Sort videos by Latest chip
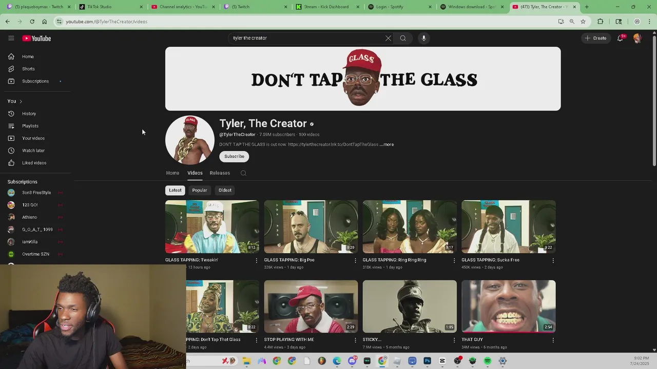This screenshot has width=657, height=369. [175, 190]
